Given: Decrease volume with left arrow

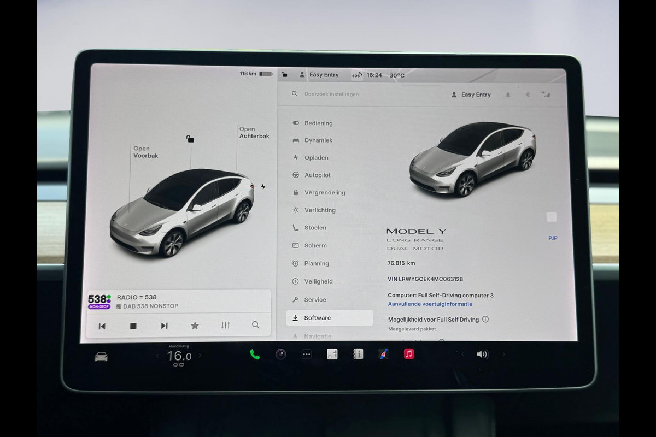Looking at the screenshot, I should (462, 354).
